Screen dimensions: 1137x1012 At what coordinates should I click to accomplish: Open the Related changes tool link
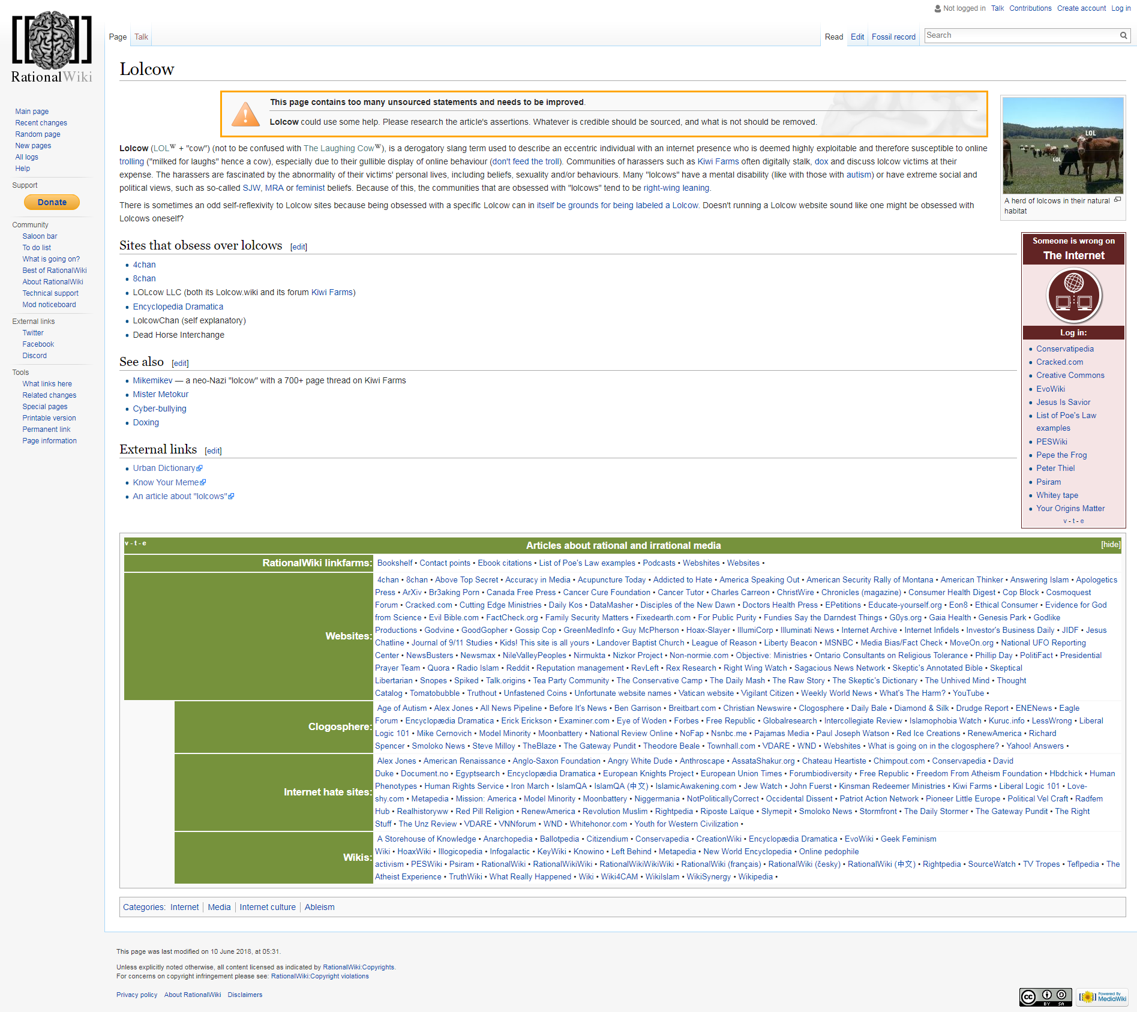(49, 395)
